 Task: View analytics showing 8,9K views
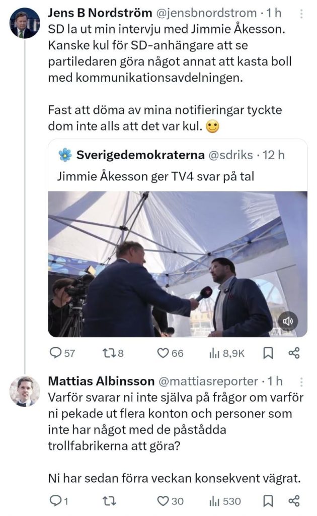click(x=216, y=353)
